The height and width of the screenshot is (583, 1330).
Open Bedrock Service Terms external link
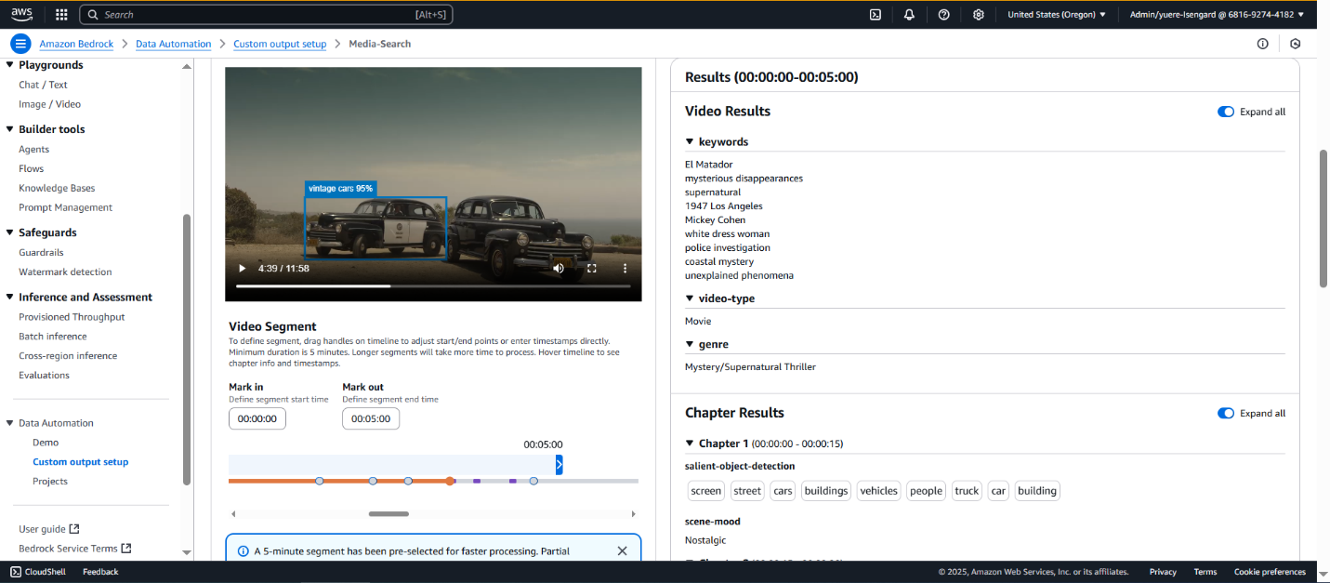pos(74,549)
